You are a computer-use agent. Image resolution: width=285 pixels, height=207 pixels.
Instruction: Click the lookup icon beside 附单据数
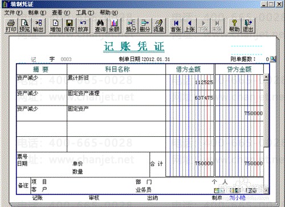pos(273,59)
